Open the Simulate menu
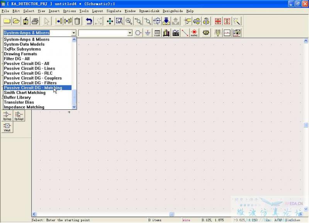The image size is (309, 223). 114,11
